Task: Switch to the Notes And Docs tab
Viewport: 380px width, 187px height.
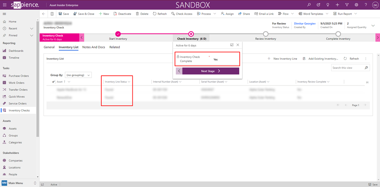Action: 94,47
